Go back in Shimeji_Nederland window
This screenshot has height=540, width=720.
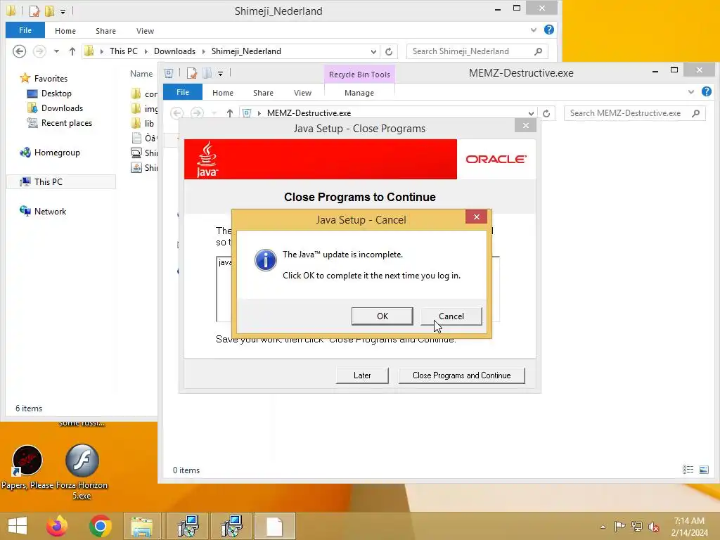tap(19, 51)
